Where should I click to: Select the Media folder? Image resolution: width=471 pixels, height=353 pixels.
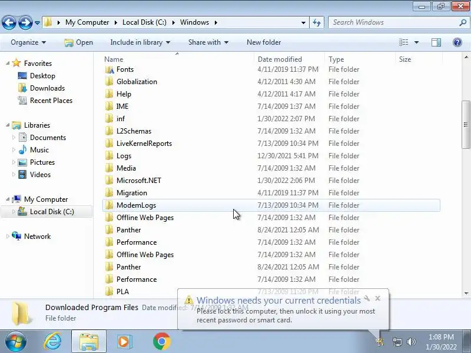(126, 168)
